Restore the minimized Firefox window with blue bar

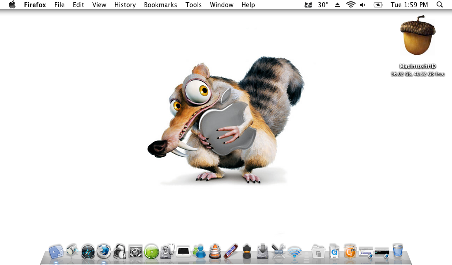pos(366,252)
